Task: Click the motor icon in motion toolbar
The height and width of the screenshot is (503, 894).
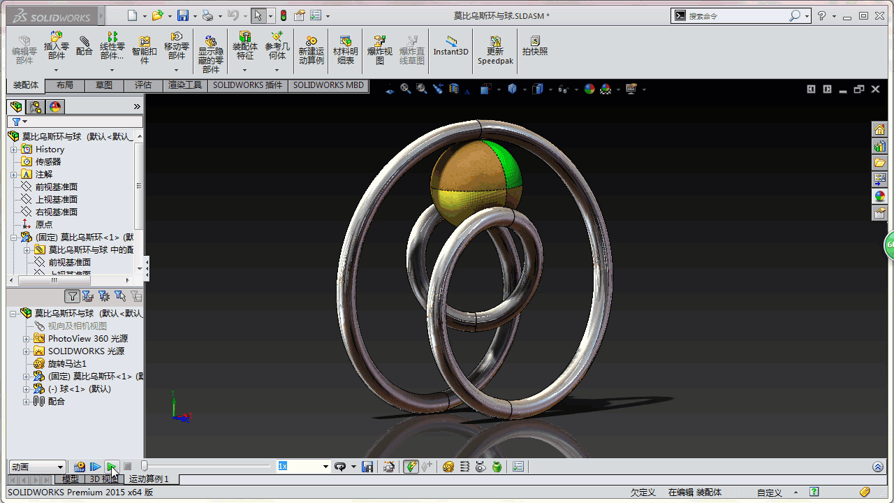Action: 448,467
